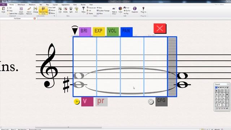Expand the Plug-ins dropdown arrow
231x130 pixels.
(x=143, y=14)
